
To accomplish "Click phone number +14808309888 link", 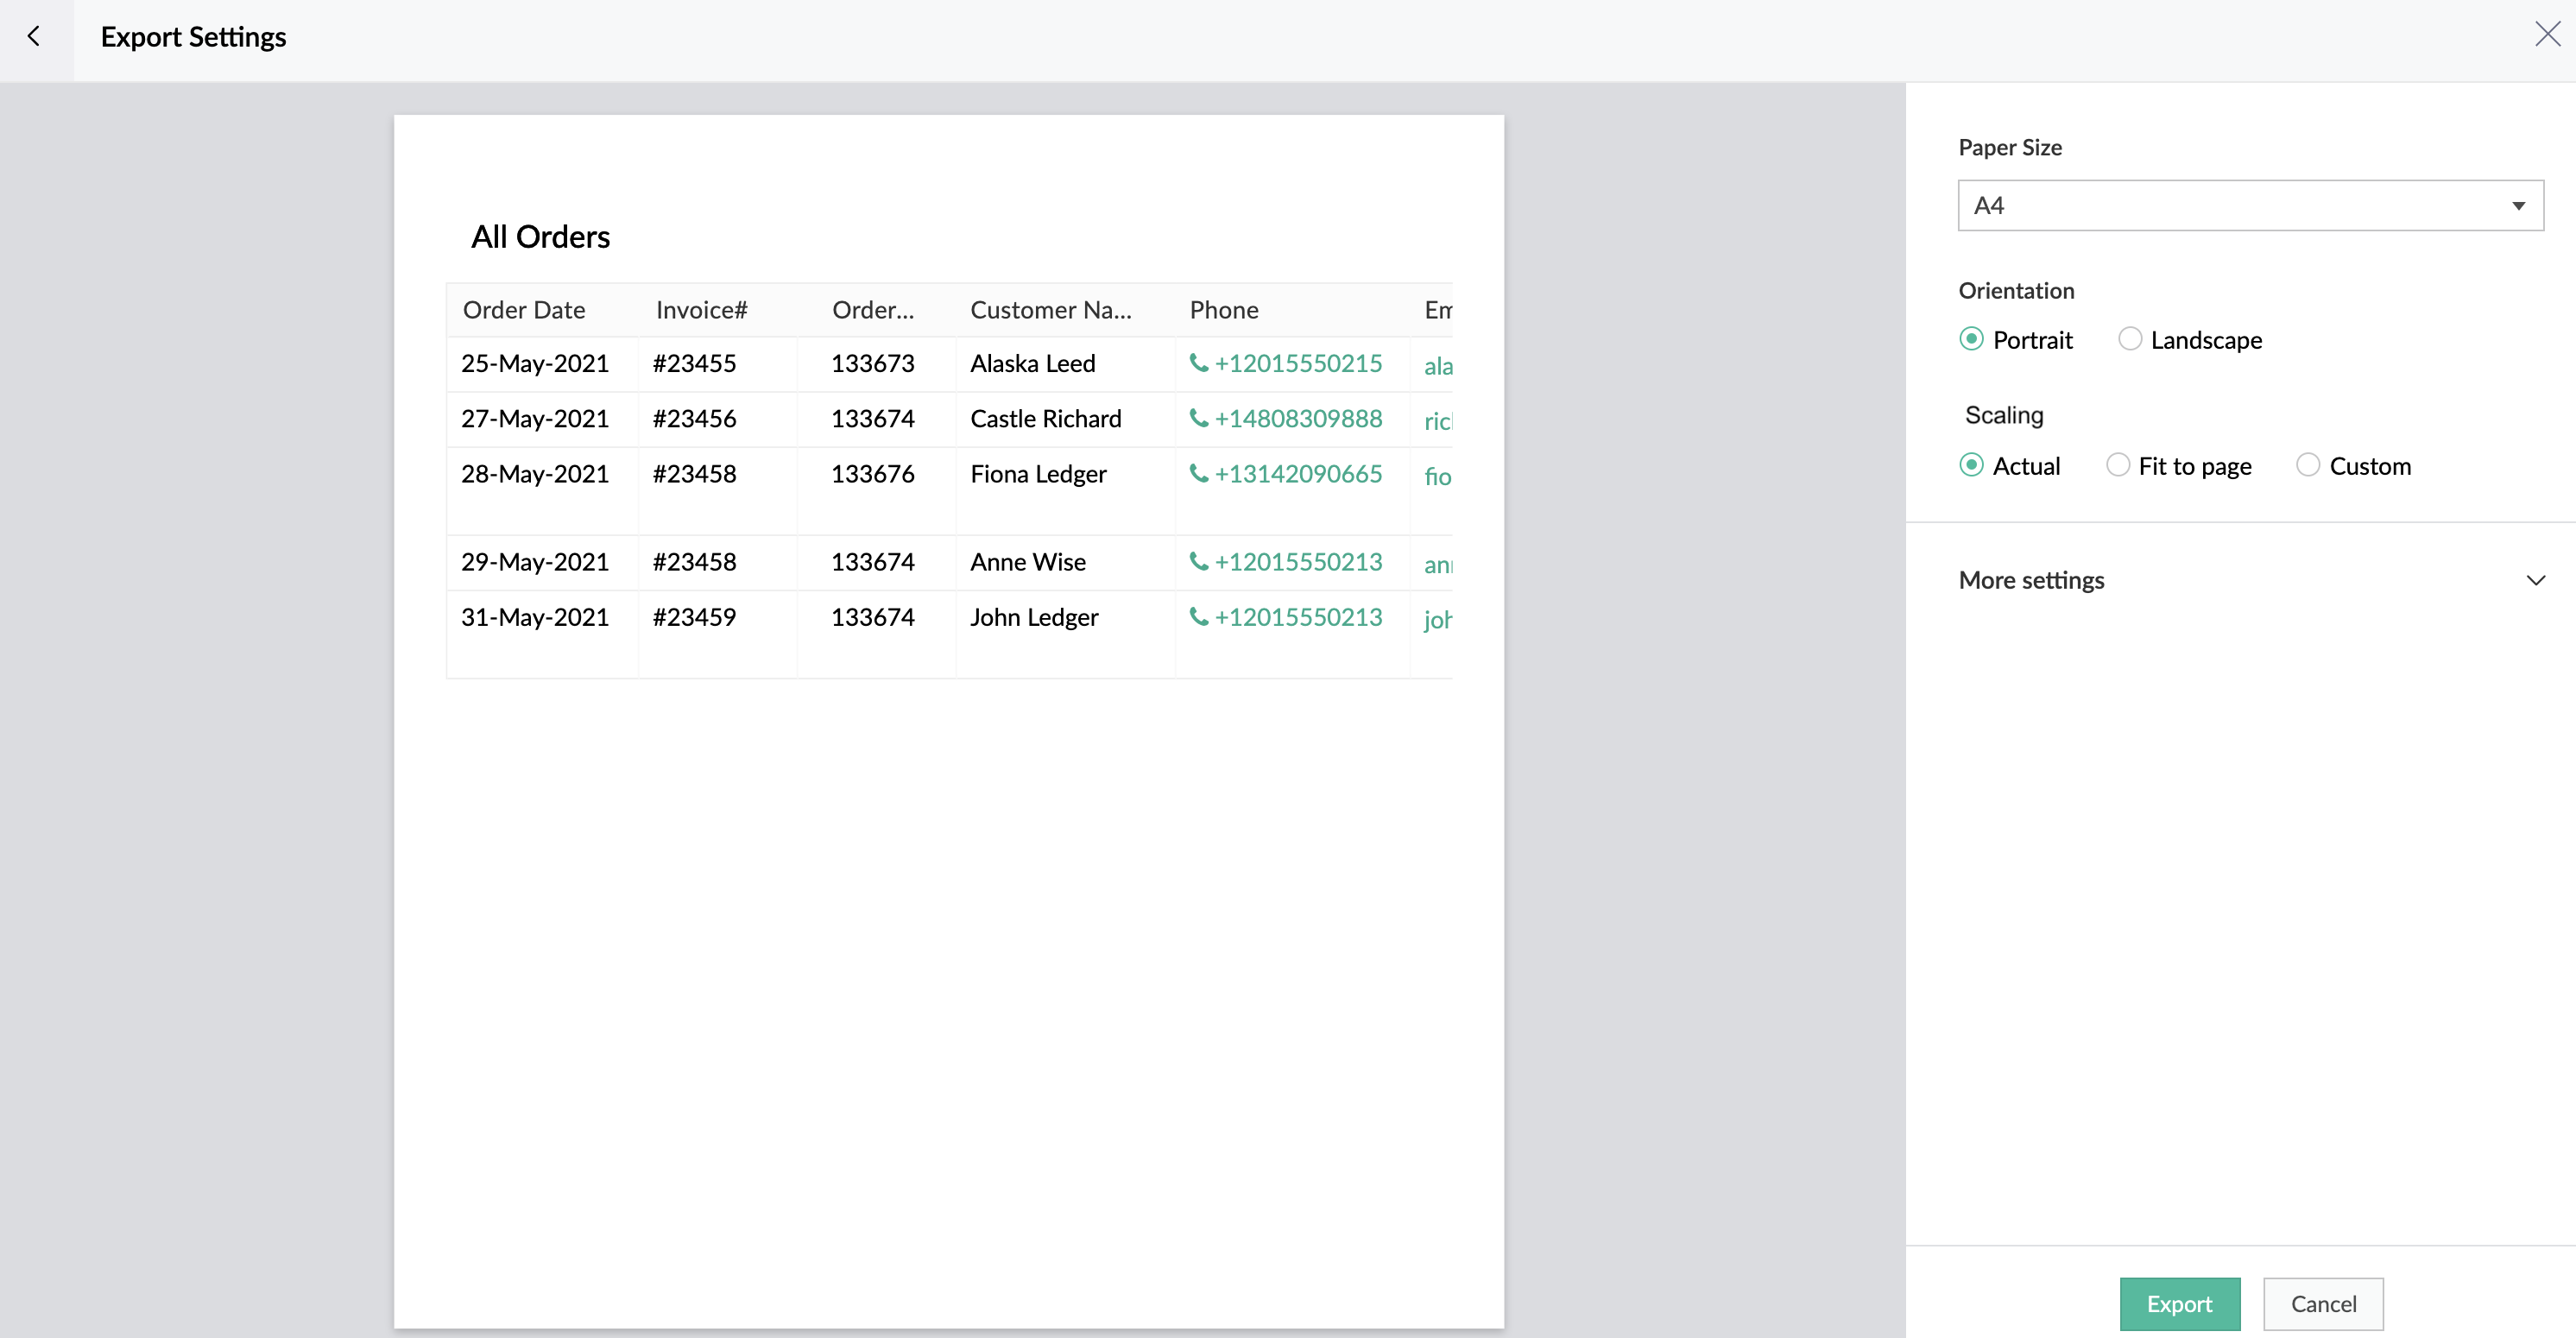I will [x=1298, y=418].
